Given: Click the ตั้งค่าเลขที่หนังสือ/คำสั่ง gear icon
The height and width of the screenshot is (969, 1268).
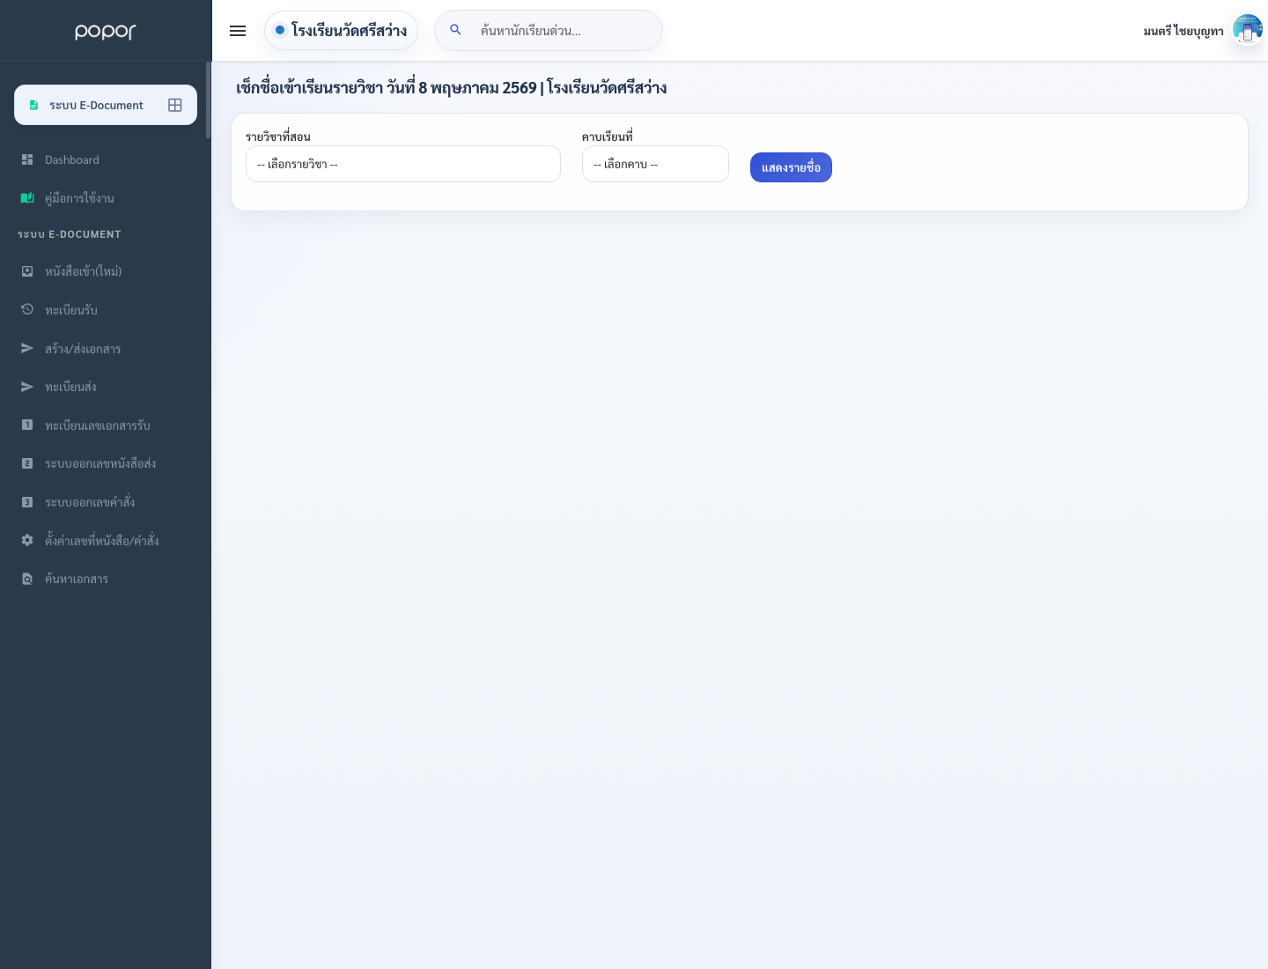Looking at the screenshot, I should (27, 540).
